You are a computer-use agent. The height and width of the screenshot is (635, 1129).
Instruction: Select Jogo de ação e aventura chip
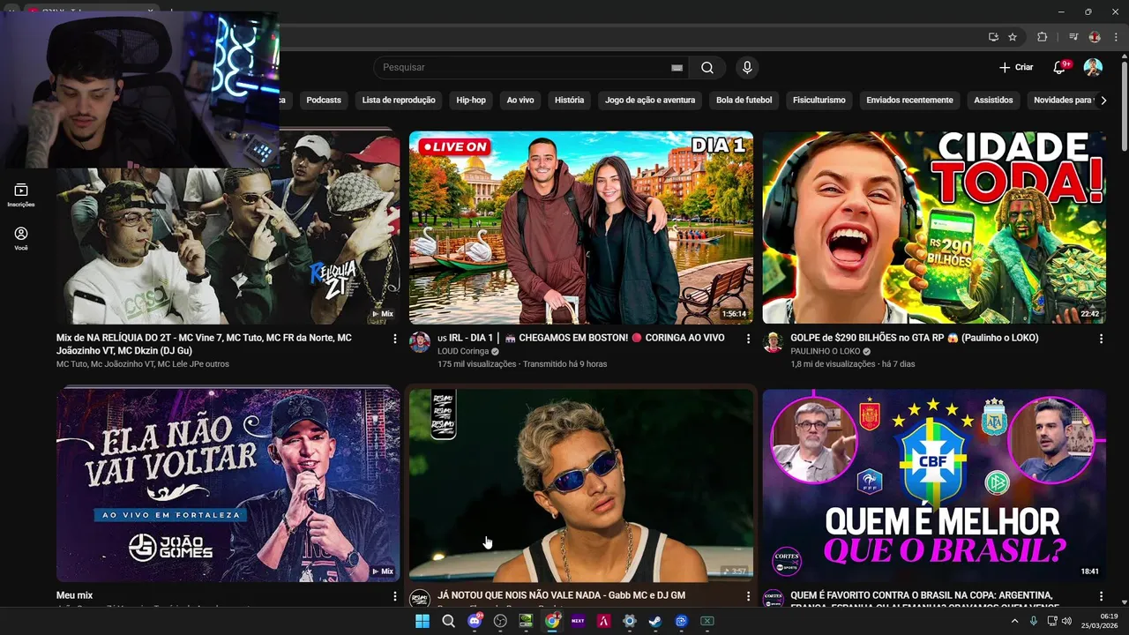650,101
